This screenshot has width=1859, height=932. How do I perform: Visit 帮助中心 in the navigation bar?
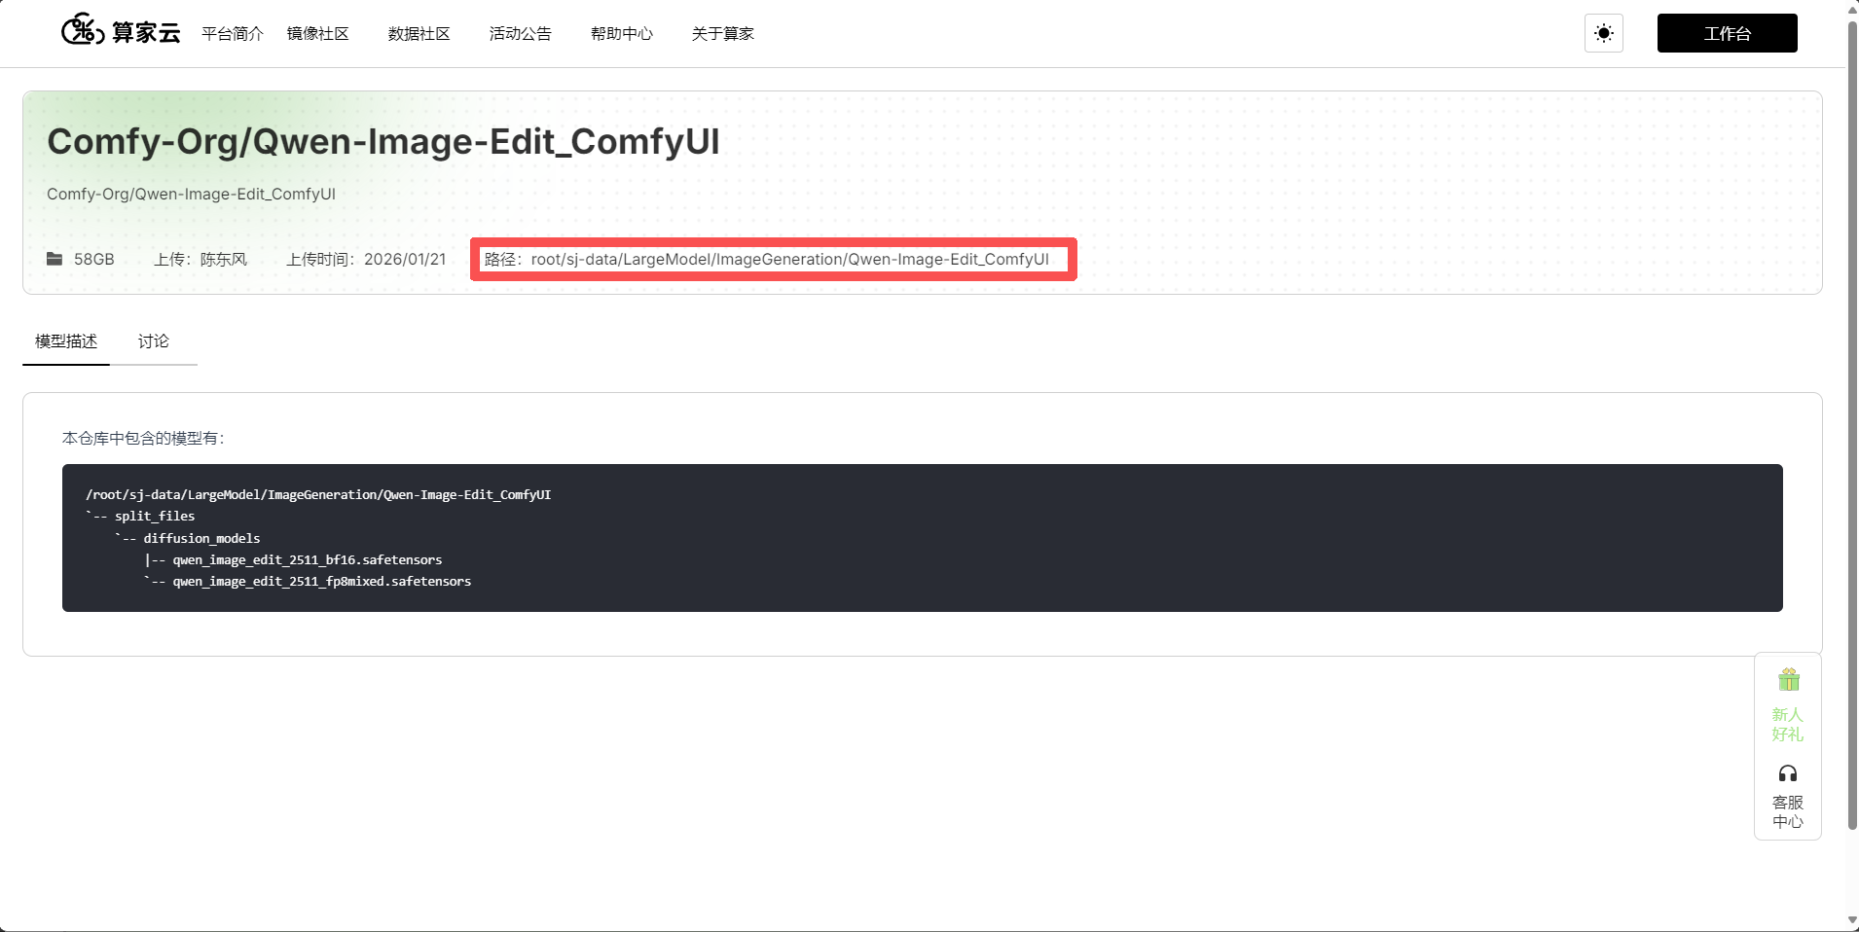(x=622, y=34)
